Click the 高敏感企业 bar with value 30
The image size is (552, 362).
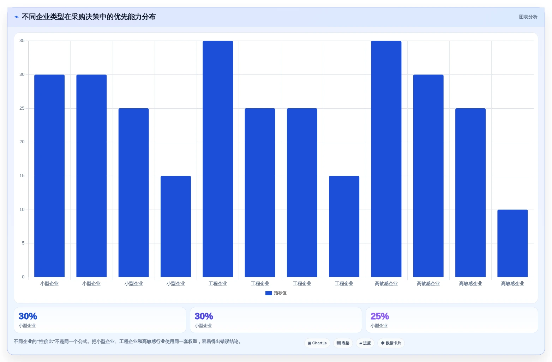(x=428, y=176)
